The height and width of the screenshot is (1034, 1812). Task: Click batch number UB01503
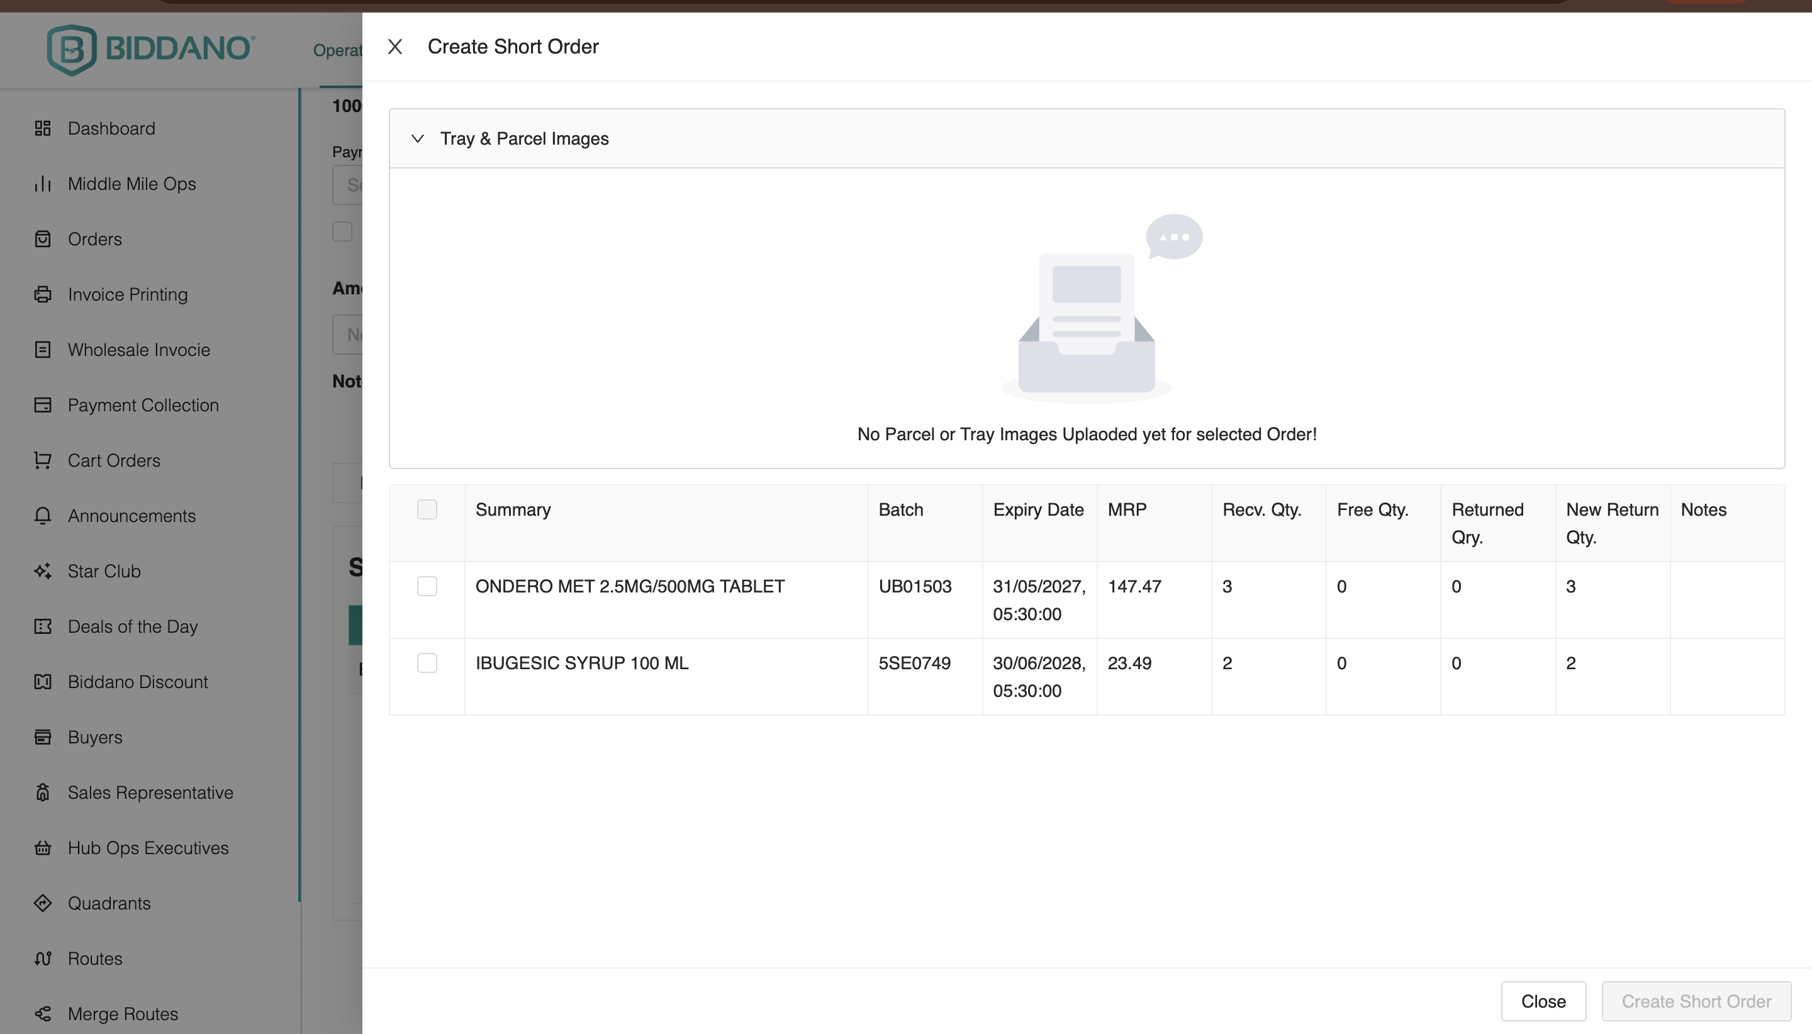(915, 587)
